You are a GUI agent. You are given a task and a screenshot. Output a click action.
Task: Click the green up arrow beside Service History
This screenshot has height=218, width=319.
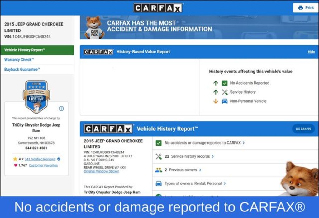coord(216,92)
